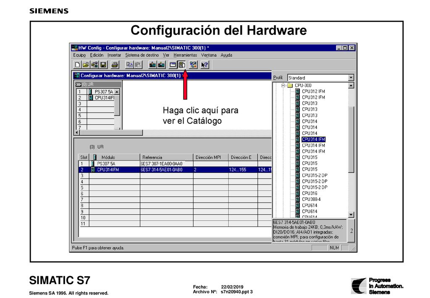The height and width of the screenshot is (298, 430).
Task: Open the Insertar menu
Action: [114, 55]
